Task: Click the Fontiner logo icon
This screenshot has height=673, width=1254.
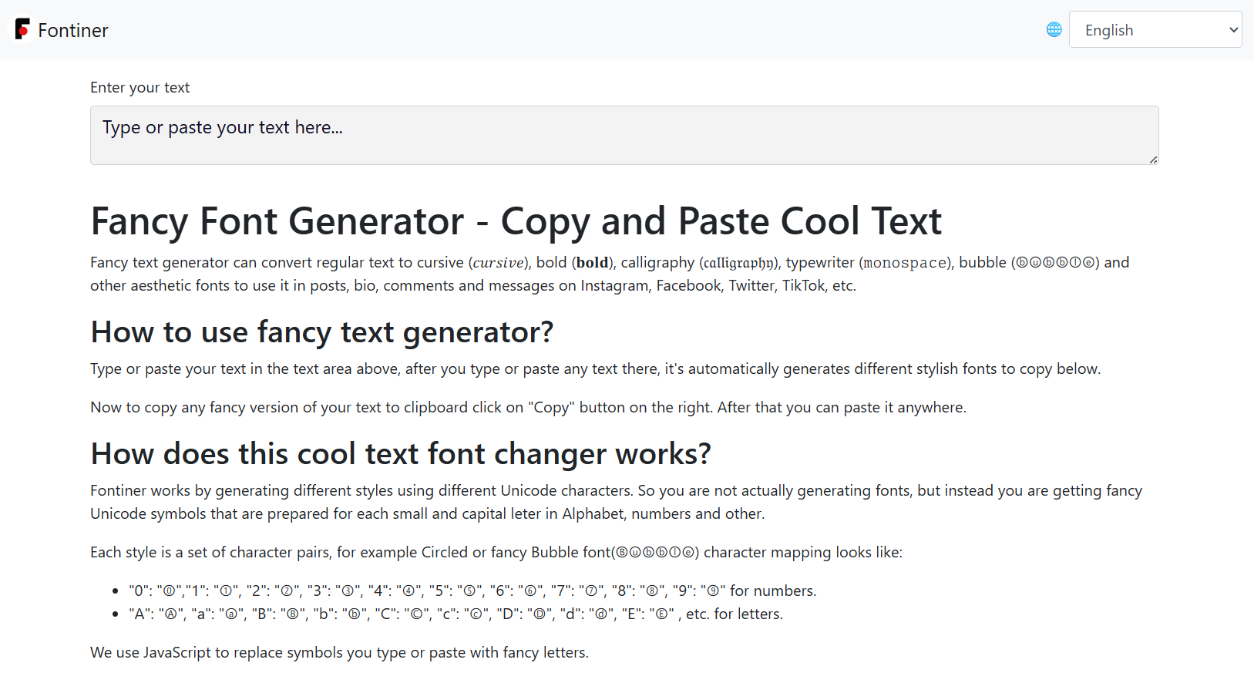Action: click(x=22, y=29)
